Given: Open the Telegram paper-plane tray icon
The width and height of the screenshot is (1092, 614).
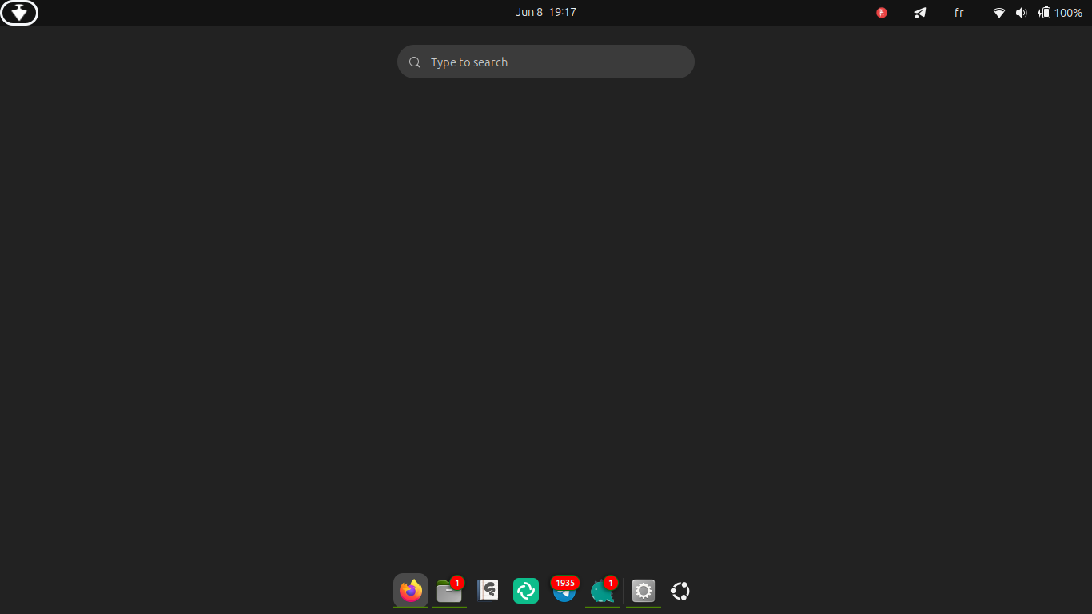Looking at the screenshot, I should [x=920, y=13].
